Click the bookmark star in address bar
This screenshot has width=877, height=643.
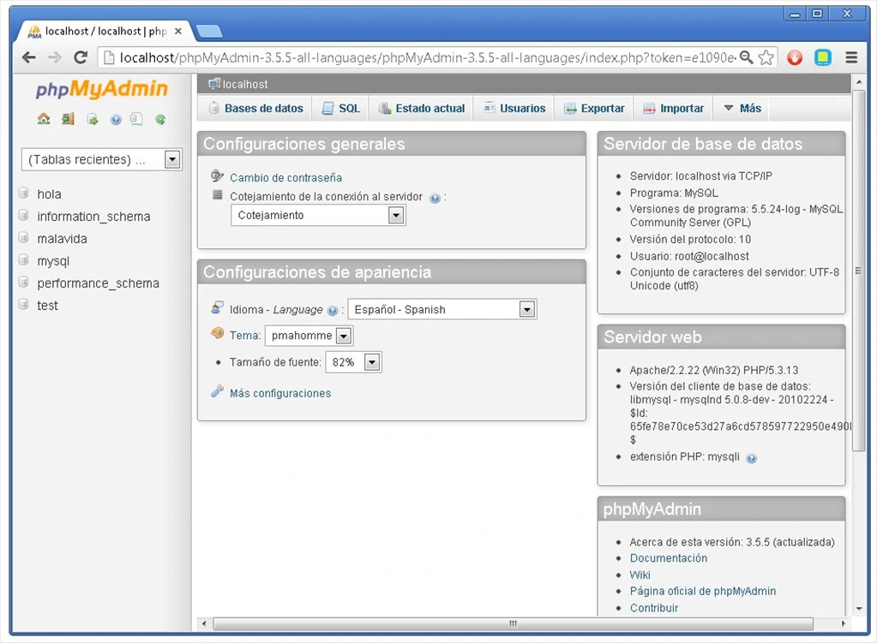(766, 57)
